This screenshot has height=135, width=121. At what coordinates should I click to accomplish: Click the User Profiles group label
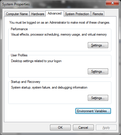click(x=19, y=55)
